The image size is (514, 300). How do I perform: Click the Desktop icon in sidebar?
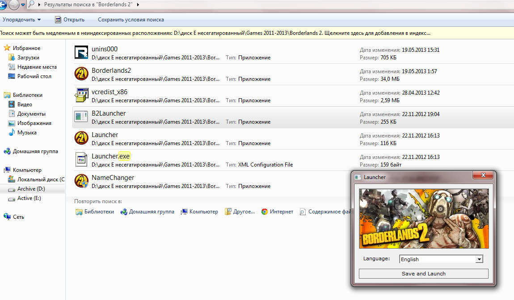(12, 76)
